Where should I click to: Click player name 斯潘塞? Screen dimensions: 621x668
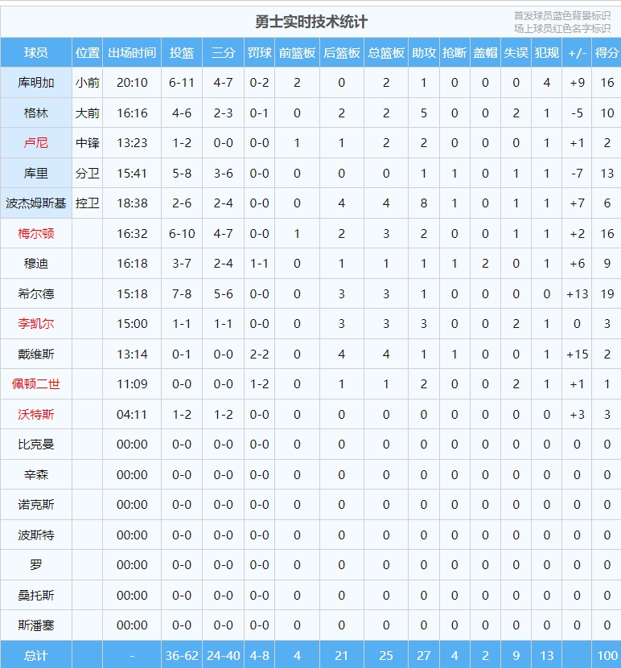point(36,625)
